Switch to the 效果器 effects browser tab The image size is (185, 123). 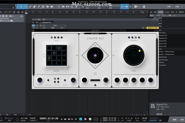160,12
